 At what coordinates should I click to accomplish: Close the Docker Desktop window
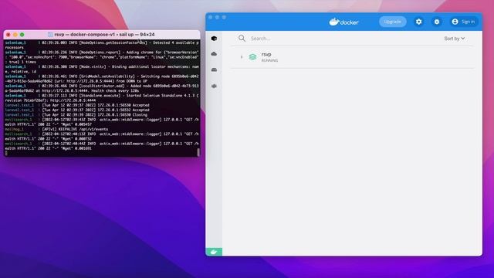pyautogui.click(x=211, y=17)
